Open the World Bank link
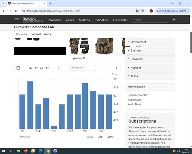192x154 pixels. click(134, 104)
